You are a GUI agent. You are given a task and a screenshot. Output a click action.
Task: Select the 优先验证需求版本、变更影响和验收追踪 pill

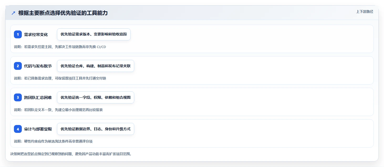[94, 34]
